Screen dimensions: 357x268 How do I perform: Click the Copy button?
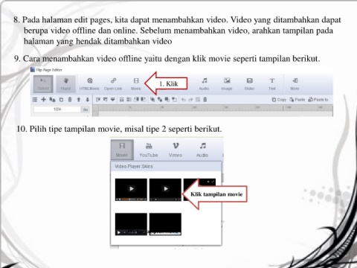279,100
